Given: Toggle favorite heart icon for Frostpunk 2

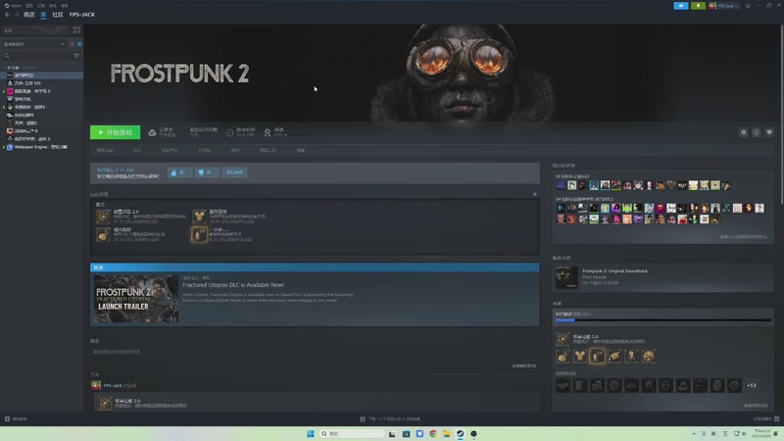Looking at the screenshot, I should pos(769,132).
